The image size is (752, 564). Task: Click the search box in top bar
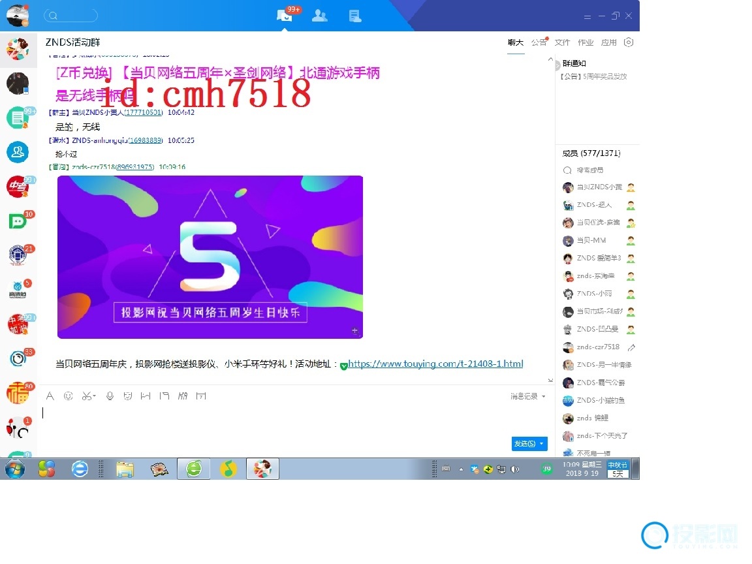pos(70,16)
